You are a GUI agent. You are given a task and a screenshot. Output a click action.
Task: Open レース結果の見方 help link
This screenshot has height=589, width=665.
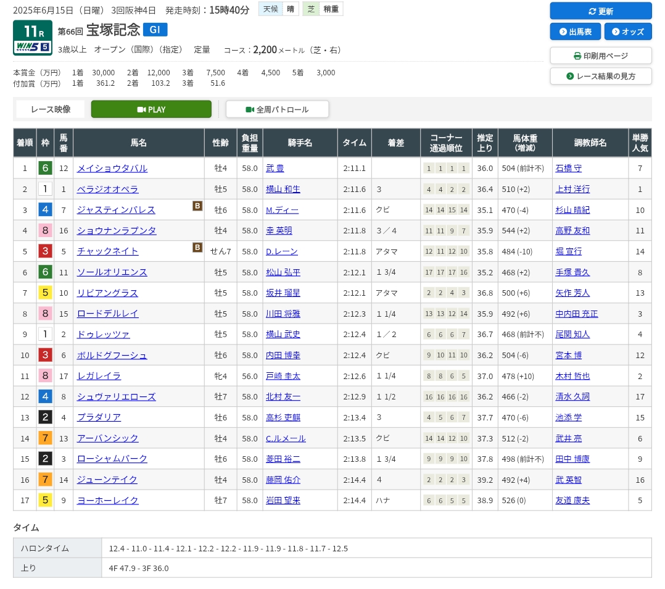point(601,76)
